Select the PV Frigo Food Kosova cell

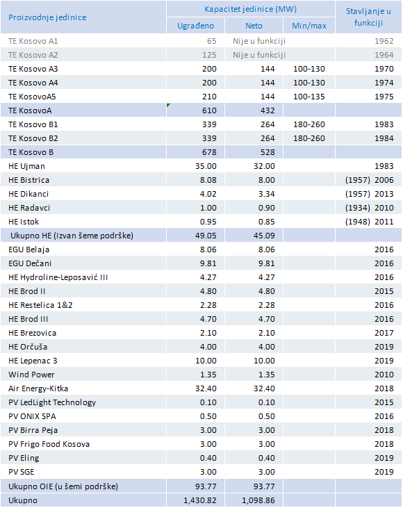[x=83, y=444]
